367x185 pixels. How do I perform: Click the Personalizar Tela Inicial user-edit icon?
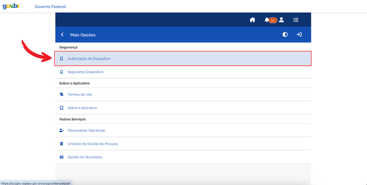coord(61,130)
